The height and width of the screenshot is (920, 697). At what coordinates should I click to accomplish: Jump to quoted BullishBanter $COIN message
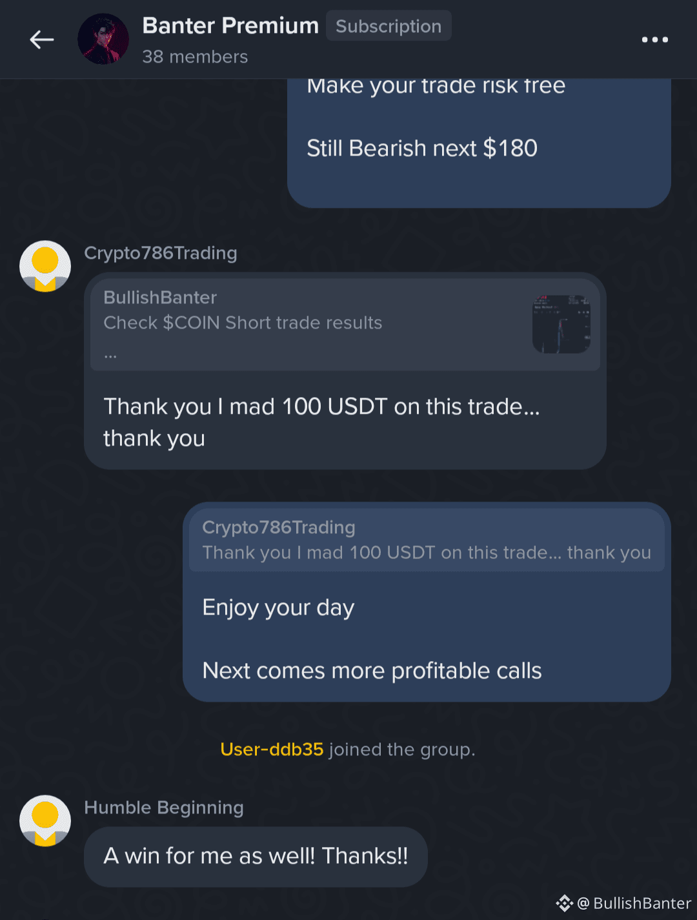(345, 325)
